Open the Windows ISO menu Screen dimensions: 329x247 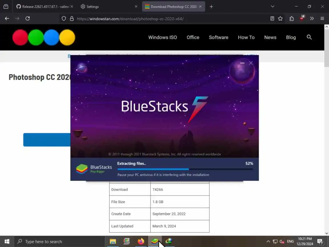click(x=163, y=37)
